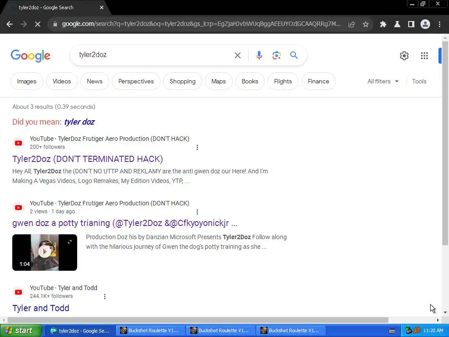This screenshot has width=449, height=337.
Task: Click YouTube favicon of first result
Action: (x=18, y=143)
